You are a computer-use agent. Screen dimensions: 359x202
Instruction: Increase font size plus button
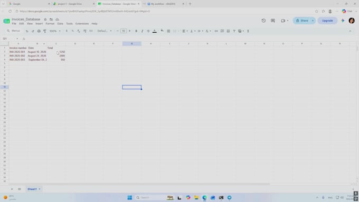129,31
